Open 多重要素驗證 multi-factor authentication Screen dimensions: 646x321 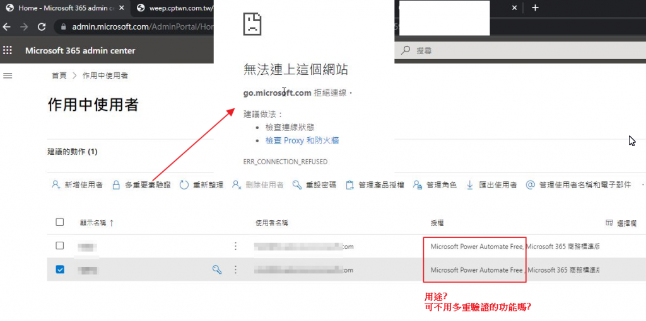[141, 185]
